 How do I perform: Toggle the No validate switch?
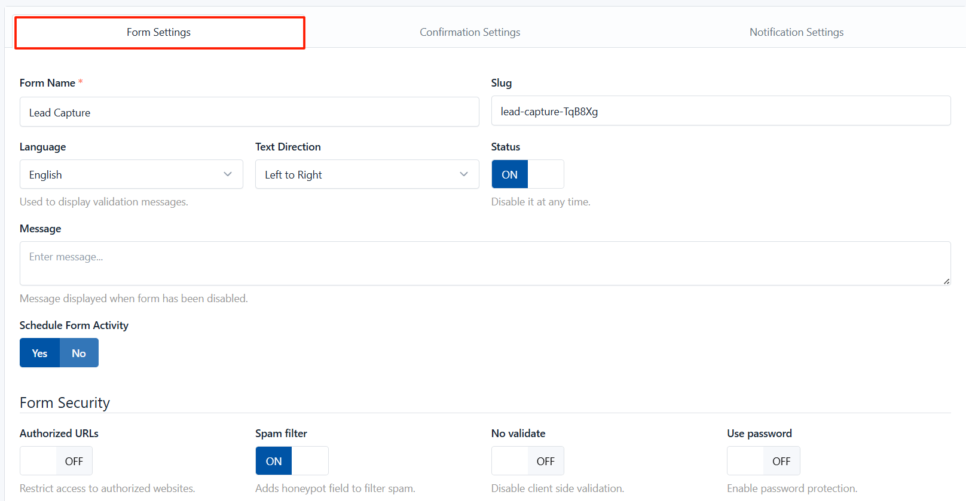point(528,461)
